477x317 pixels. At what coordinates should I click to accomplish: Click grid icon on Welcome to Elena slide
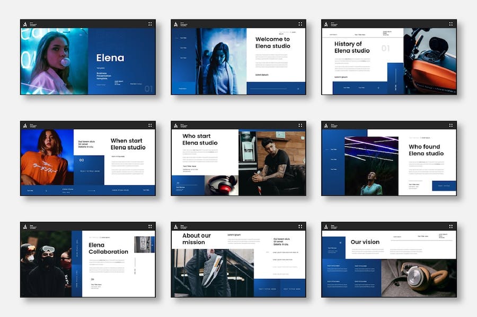301,24
